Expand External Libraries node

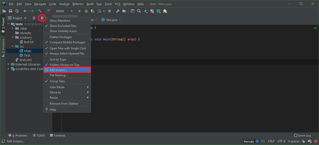8,64
